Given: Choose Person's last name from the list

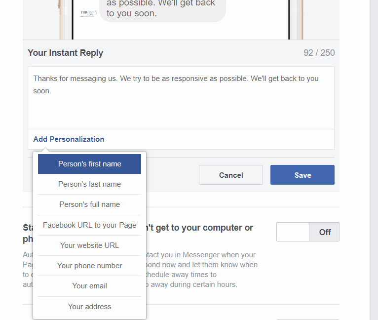Looking at the screenshot, I should click(x=89, y=184).
